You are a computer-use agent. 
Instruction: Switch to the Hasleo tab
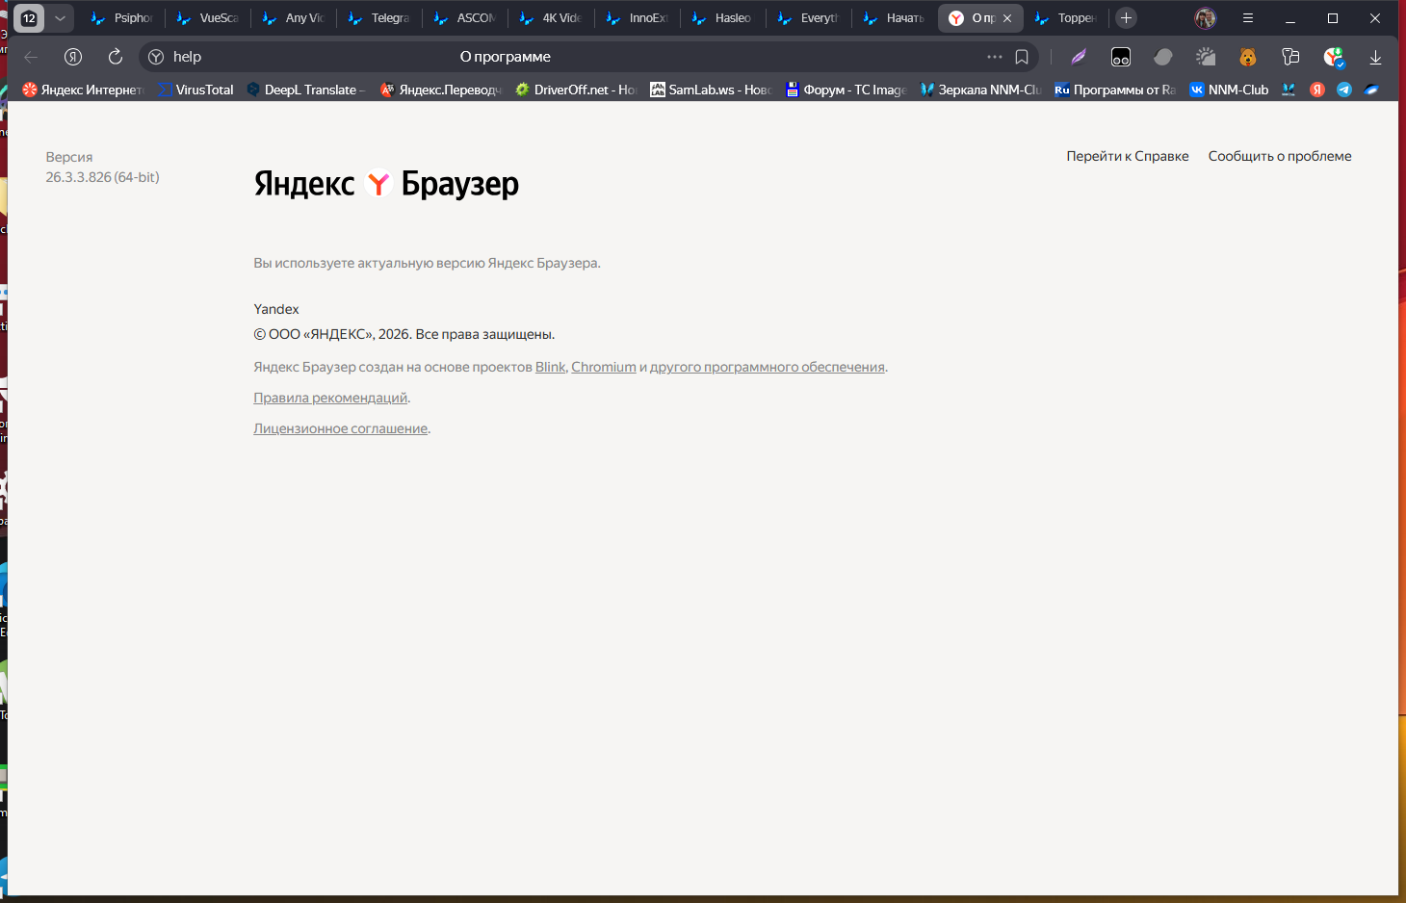(x=722, y=18)
